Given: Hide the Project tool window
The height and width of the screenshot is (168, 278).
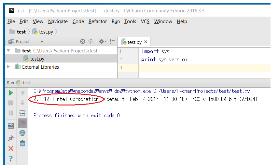Looking at the screenshot, I should tap(112, 41).
